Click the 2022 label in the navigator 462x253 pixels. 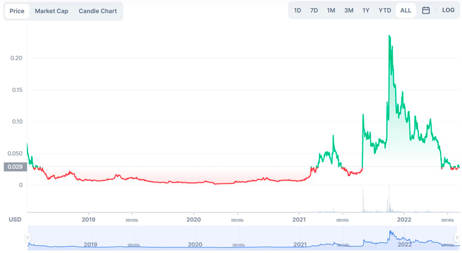405,245
